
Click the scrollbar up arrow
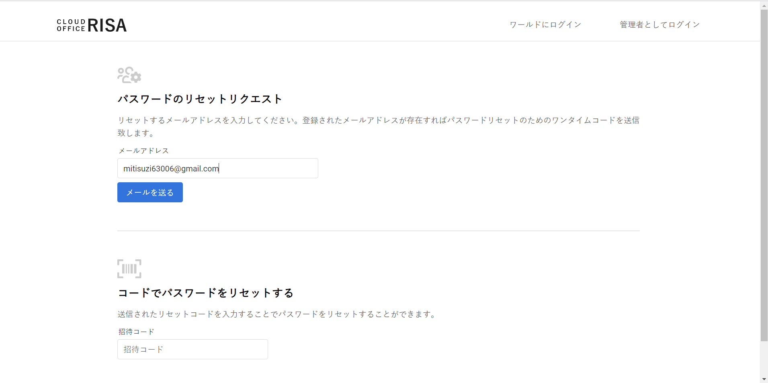(764, 6)
